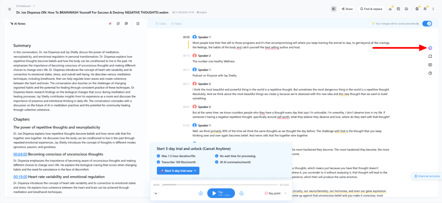Image resolution: width=442 pixels, height=203 pixels.
Task: Jump to timestamp 00:15
Action: [x=186, y=56]
